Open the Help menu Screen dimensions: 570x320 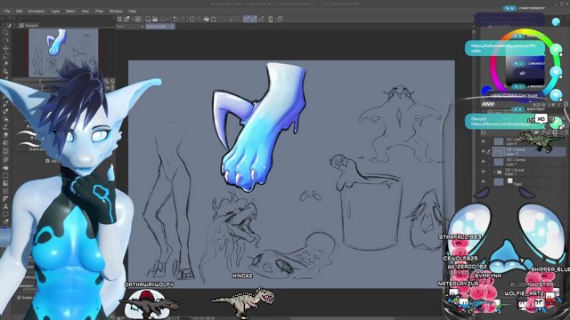[133, 12]
